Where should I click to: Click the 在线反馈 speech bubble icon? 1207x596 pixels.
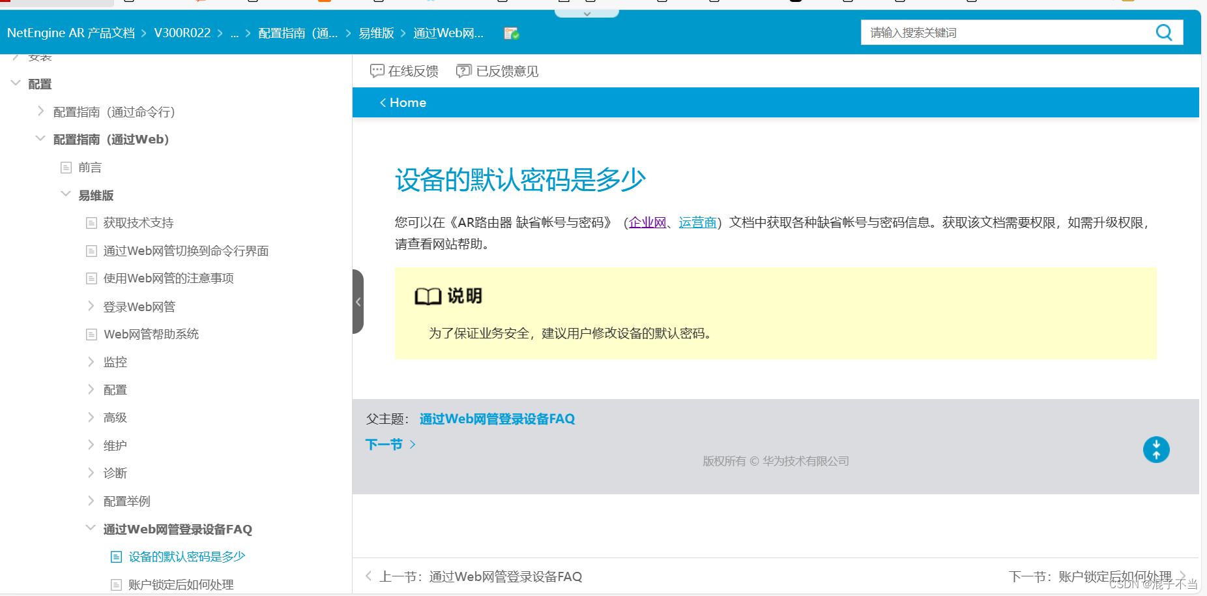(x=377, y=70)
